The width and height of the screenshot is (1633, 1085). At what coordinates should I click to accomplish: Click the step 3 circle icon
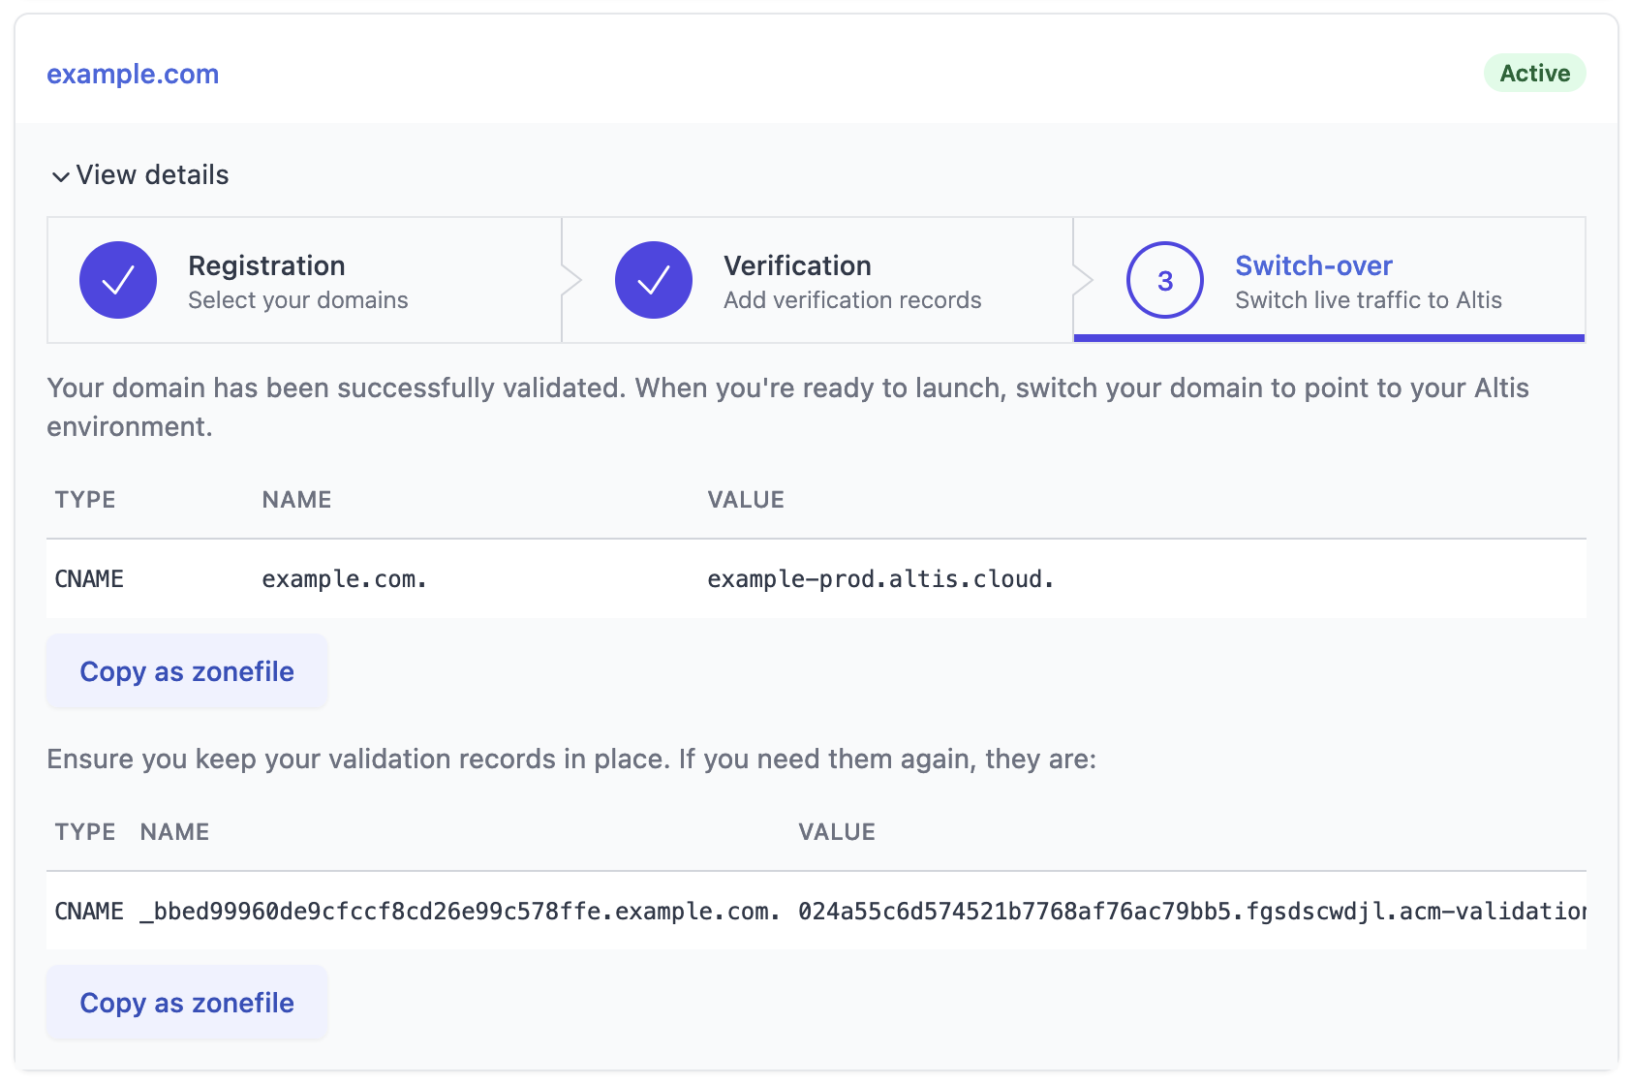pyautogui.click(x=1164, y=280)
